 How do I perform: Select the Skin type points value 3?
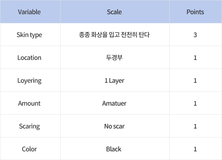pyautogui.click(x=195, y=35)
